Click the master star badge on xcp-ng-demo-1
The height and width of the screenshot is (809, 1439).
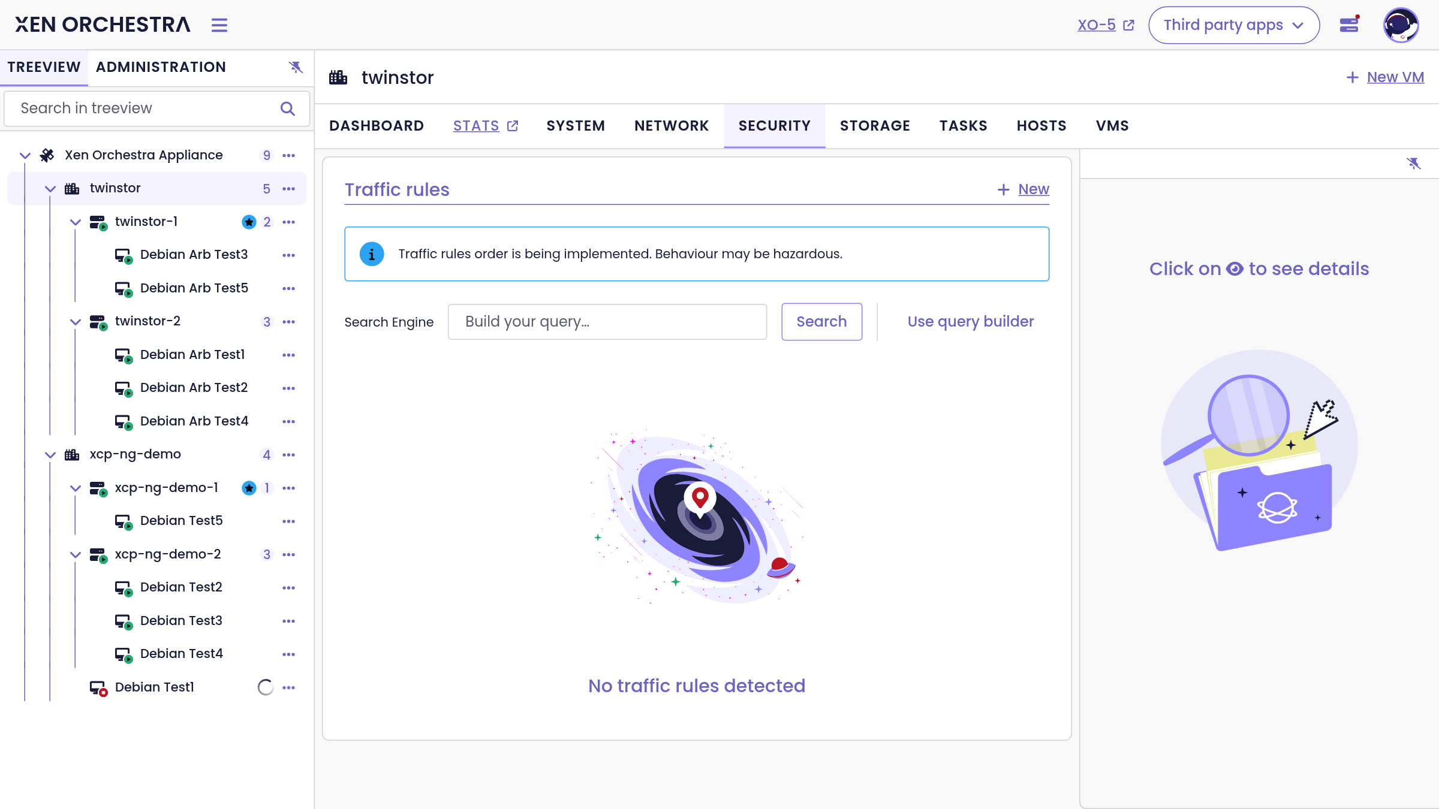coord(249,488)
